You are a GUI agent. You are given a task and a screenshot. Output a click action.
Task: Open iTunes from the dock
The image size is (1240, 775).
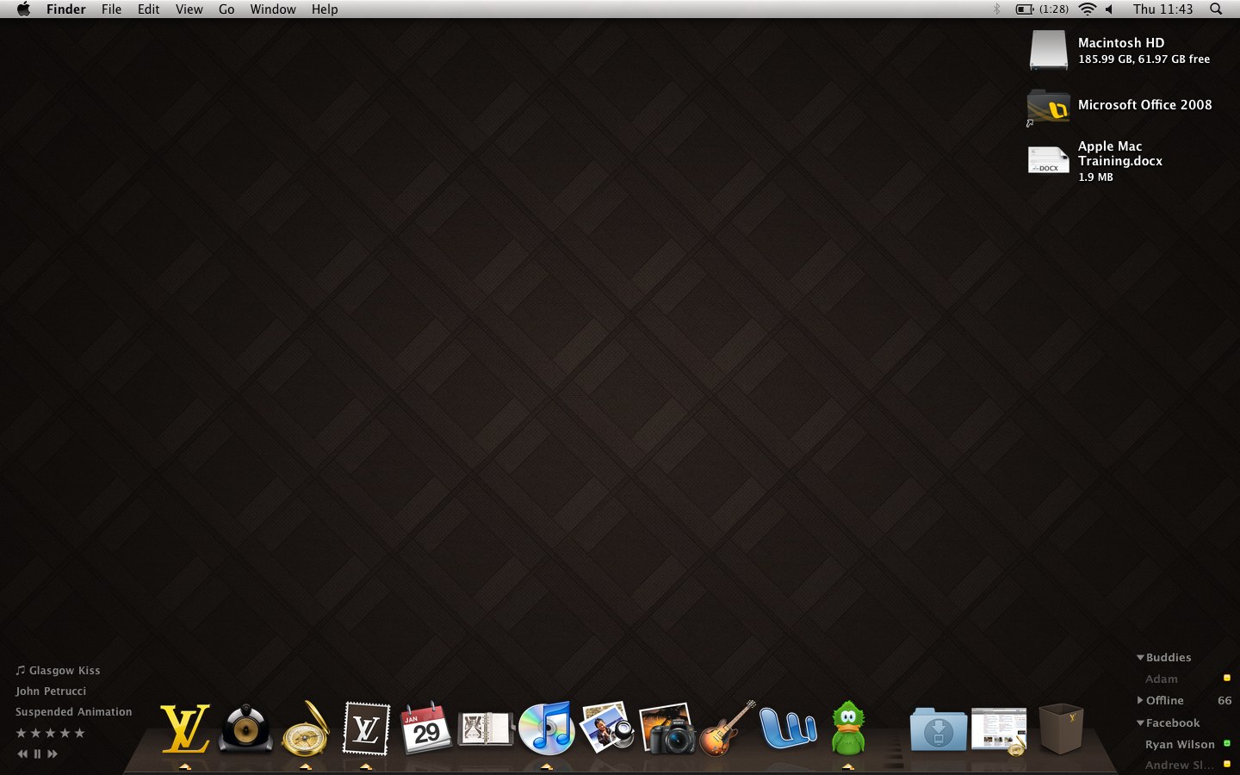click(547, 728)
